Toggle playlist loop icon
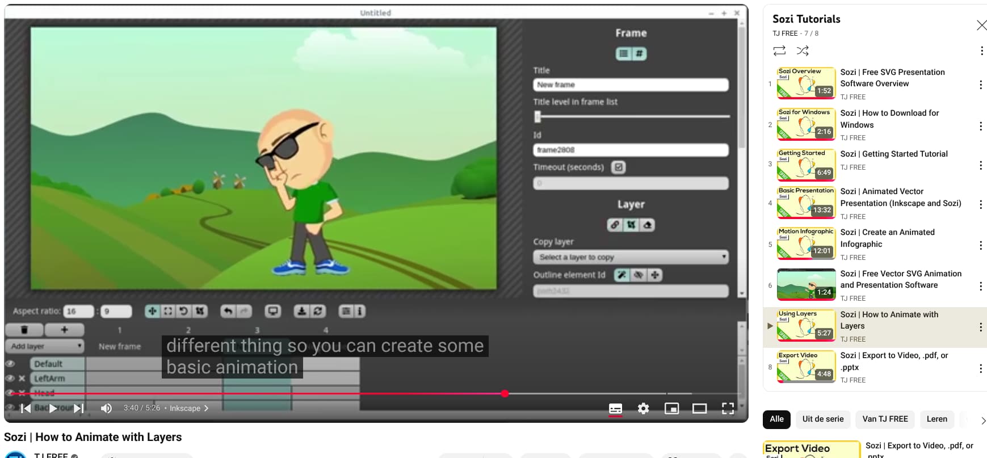Viewport: 987px width, 458px height. click(x=779, y=51)
